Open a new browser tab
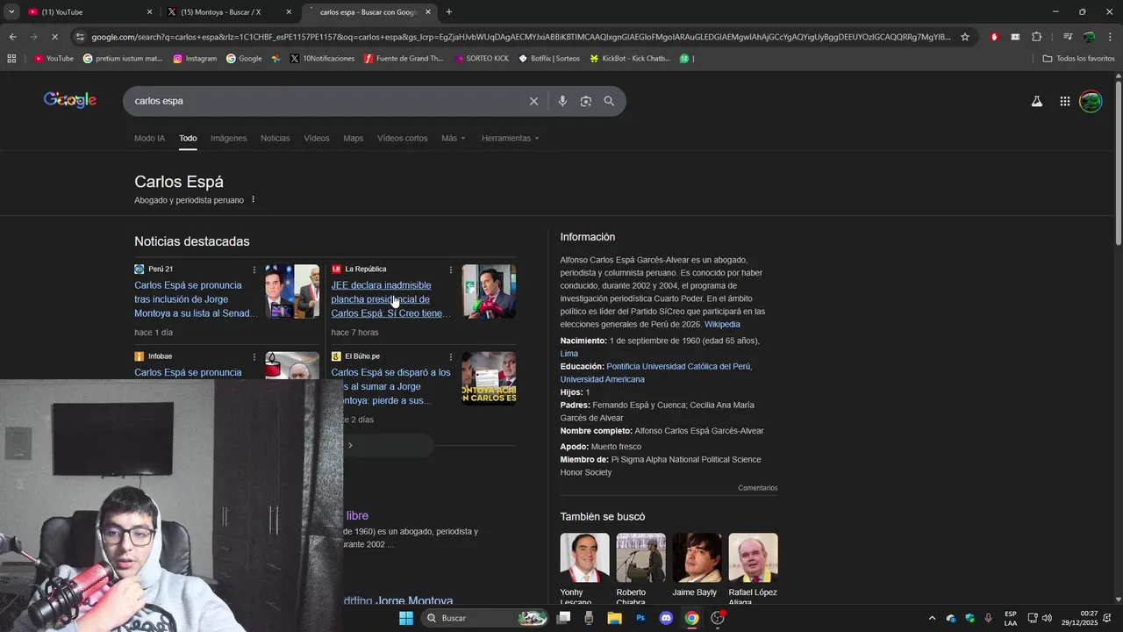Image resolution: width=1123 pixels, height=632 pixels. pyautogui.click(x=449, y=12)
